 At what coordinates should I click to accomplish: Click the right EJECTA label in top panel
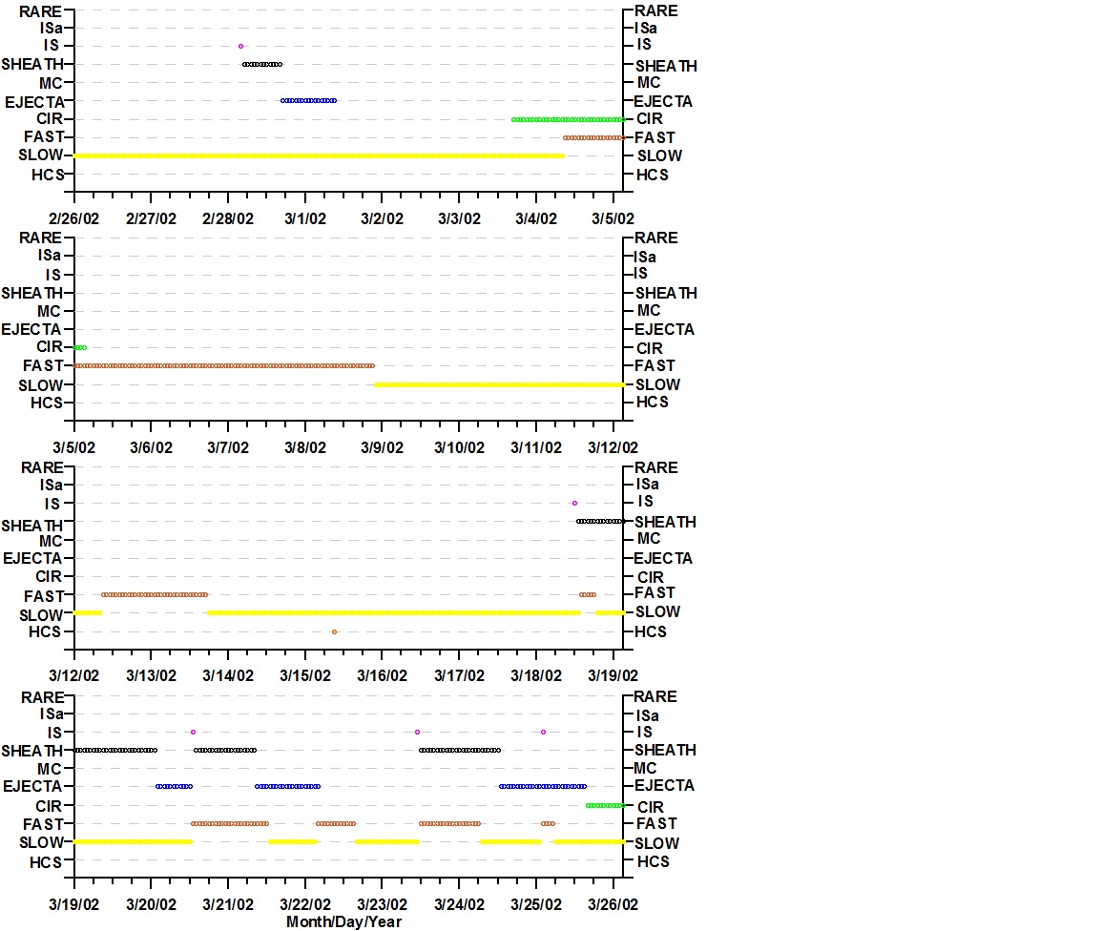663,101
